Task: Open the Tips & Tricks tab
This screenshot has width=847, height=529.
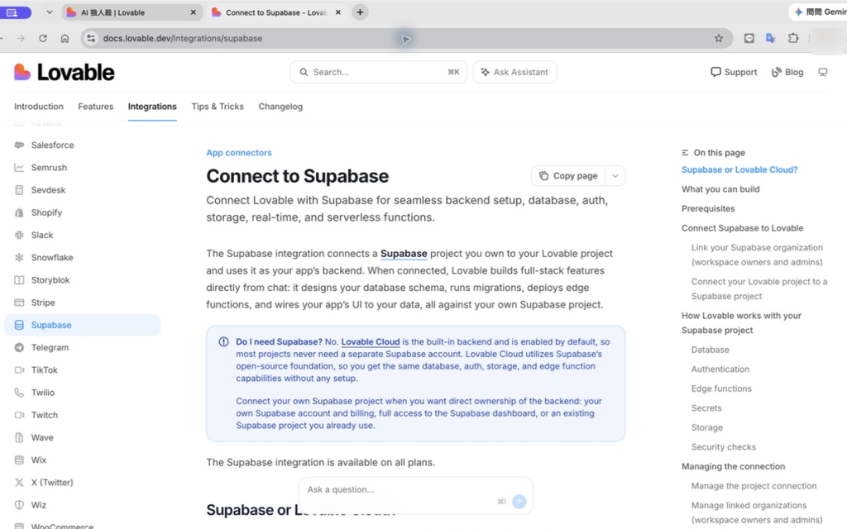Action: click(218, 107)
